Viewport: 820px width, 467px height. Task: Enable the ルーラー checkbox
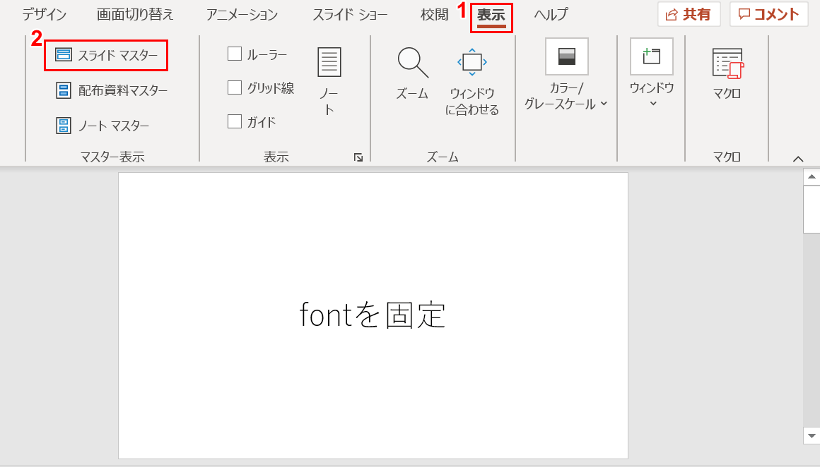pyautogui.click(x=234, y=53)
